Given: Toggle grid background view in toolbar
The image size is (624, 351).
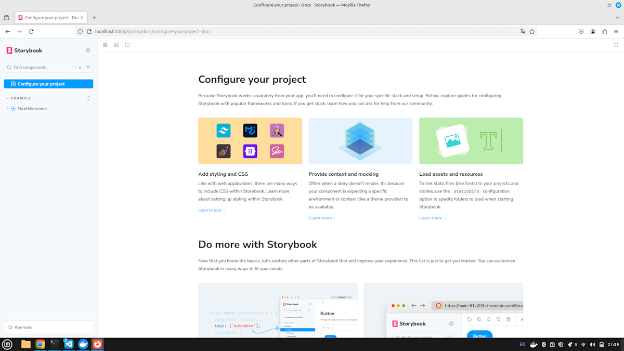Looking at the screenshot, I should coord(105,45).
